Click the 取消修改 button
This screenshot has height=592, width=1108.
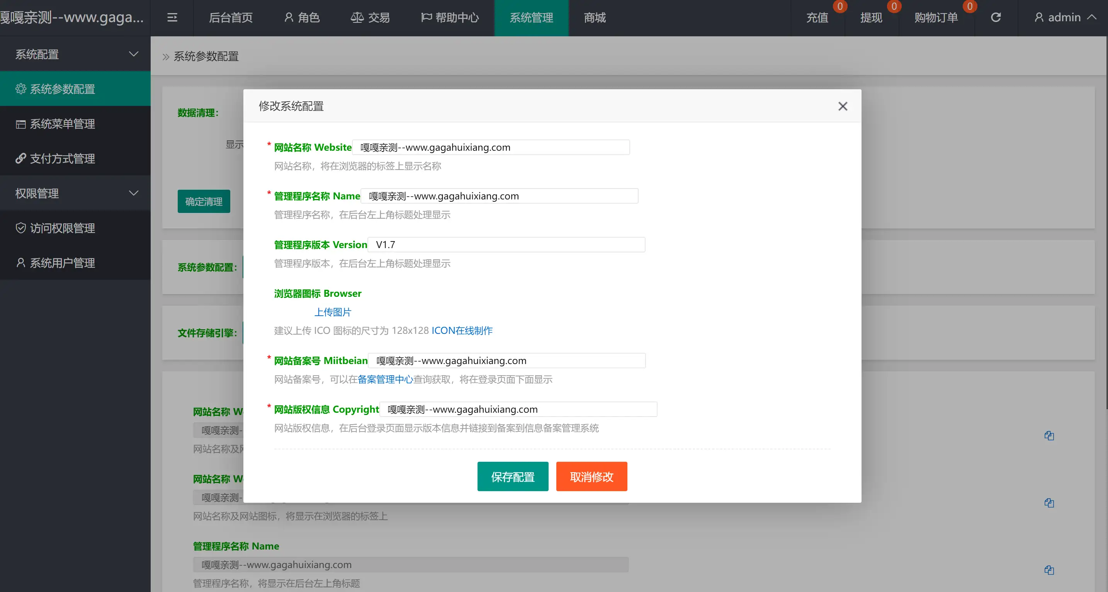pyautogui.click(x=591, y=477)
